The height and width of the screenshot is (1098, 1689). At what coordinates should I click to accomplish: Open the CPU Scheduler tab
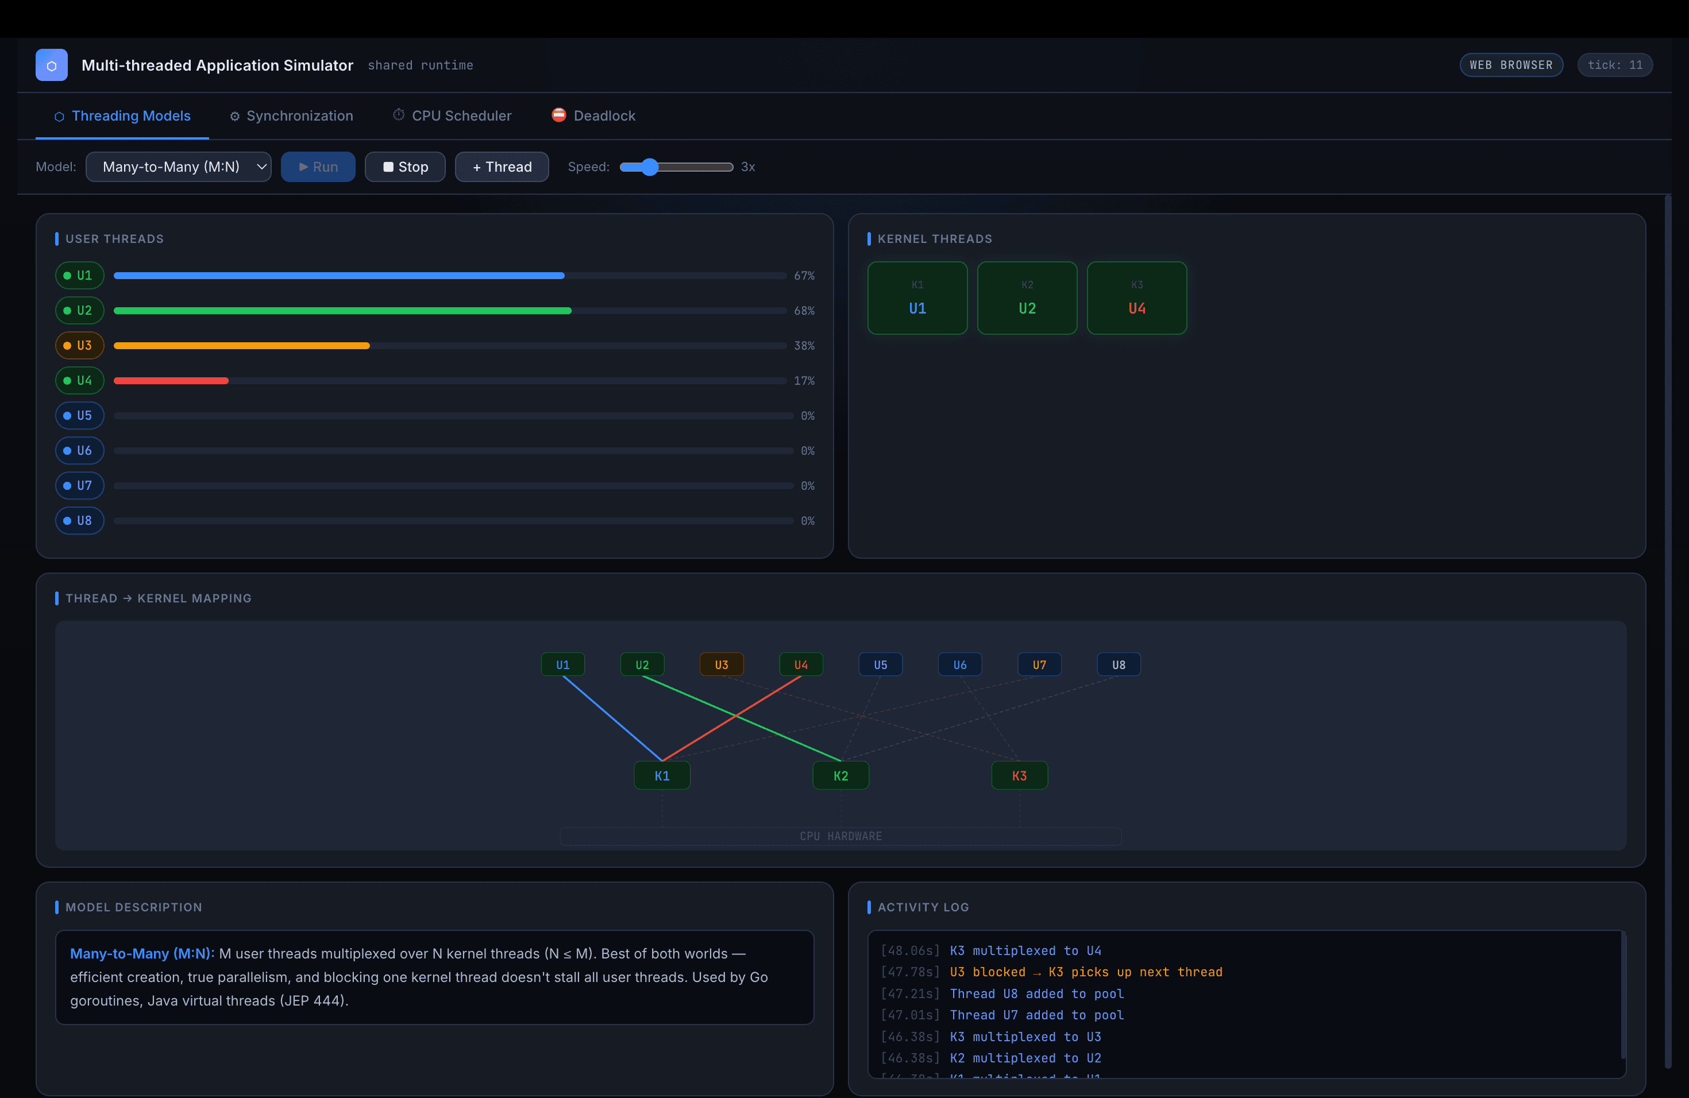tap(452, 115)
